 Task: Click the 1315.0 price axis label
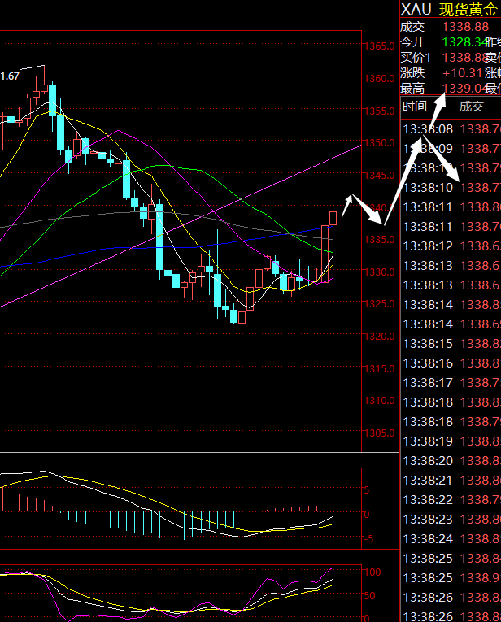click(380, 368)
